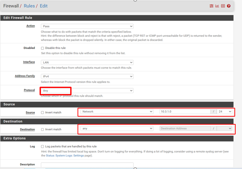Click the Edit breadcrumb link
242x169 pixels.
coord(43,6)
